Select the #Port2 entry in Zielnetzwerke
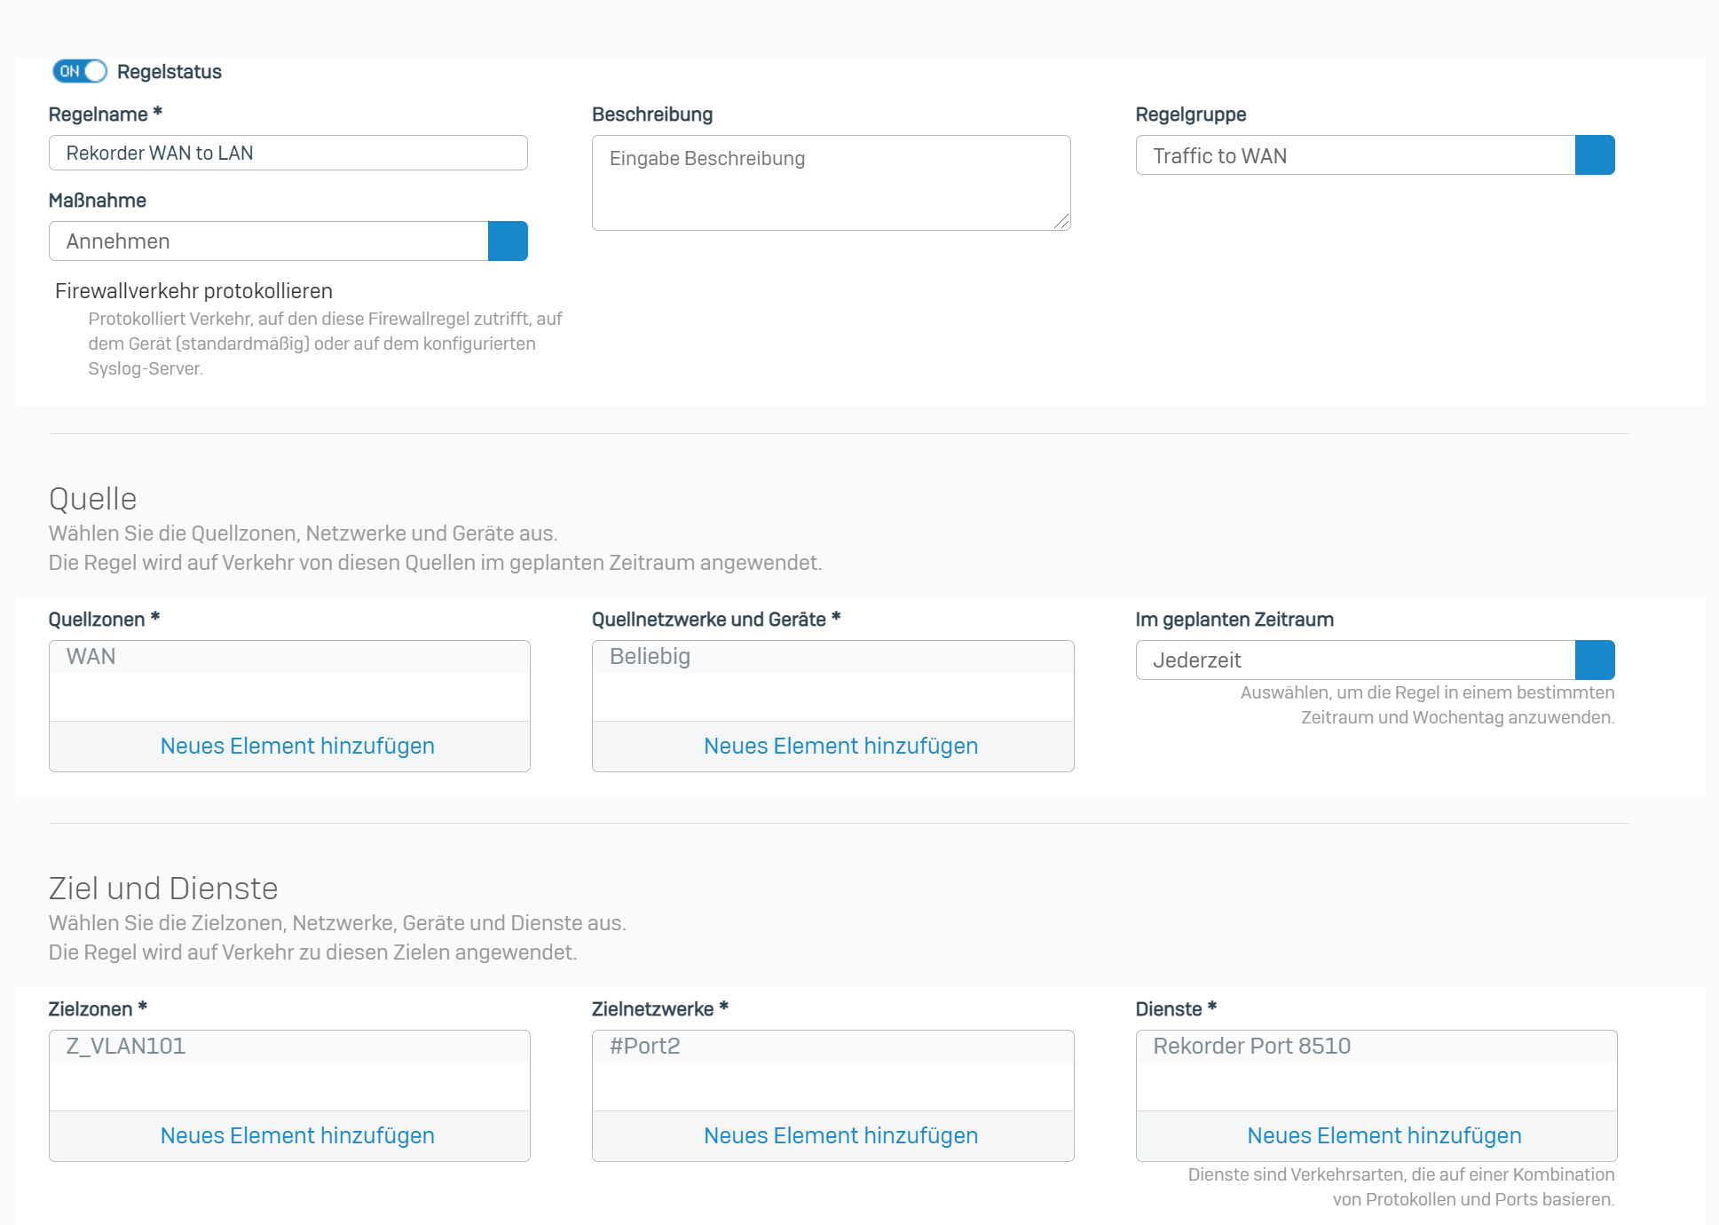The height and width of the screenshot is (1225, 1719). 832,1047
